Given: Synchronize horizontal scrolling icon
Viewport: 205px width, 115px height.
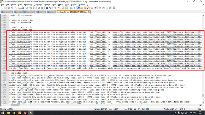Looking at the screenshot, I should [x=67, y=8].
